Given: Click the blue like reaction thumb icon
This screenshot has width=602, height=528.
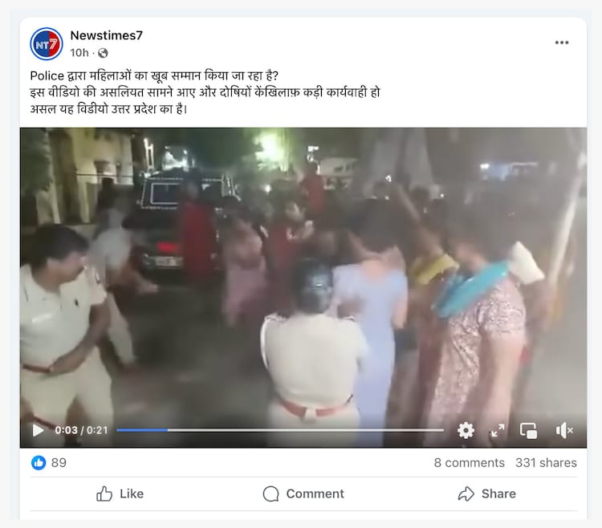Looking at the screenshot, I should (x=39, y=462).
